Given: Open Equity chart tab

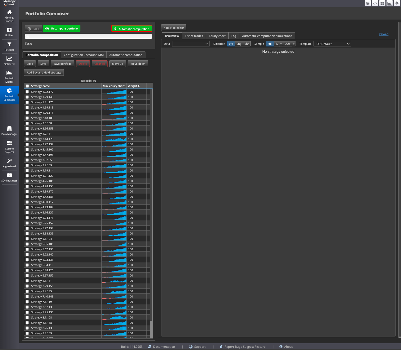Looking at the screenshot, I should 217,36.
